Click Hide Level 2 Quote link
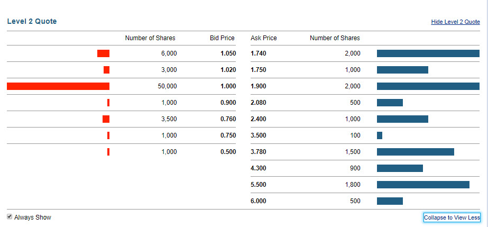The width and height of the screenshot is (488, 227). click(x=455, y=22)
